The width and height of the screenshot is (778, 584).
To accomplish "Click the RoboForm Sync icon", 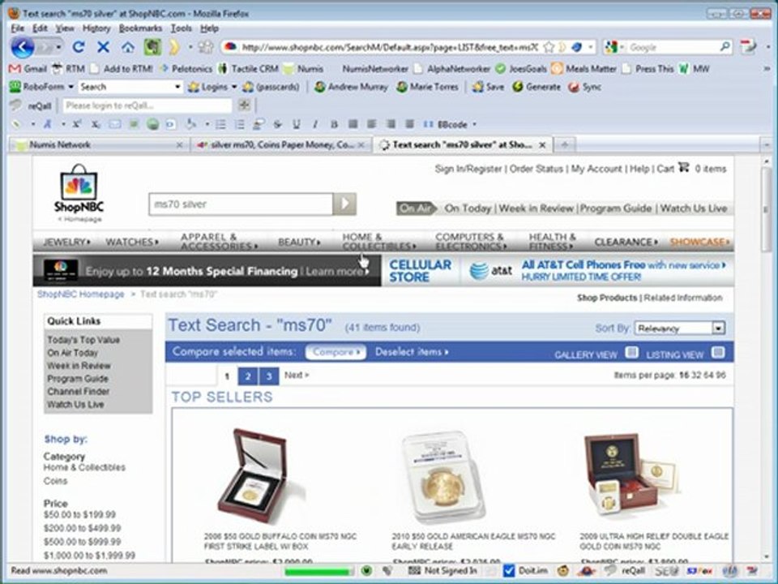I will coord(584,87).
